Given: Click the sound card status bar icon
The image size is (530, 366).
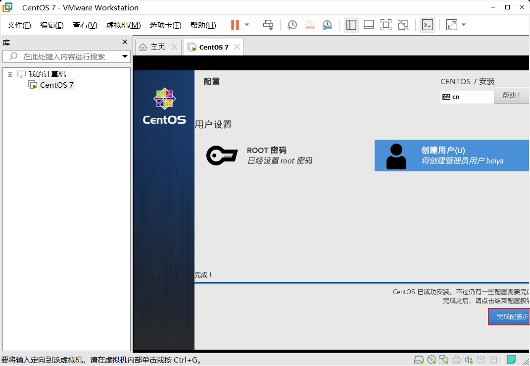Looking at the screenshot, I should (x=469, y=360).
